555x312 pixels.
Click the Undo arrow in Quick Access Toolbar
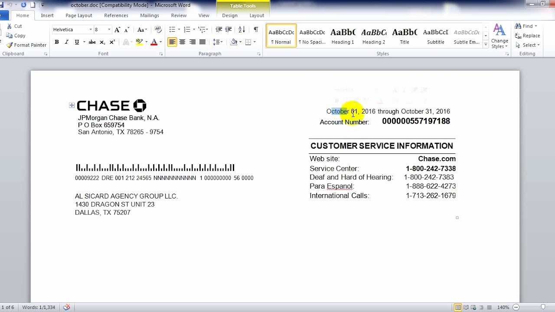10,5
